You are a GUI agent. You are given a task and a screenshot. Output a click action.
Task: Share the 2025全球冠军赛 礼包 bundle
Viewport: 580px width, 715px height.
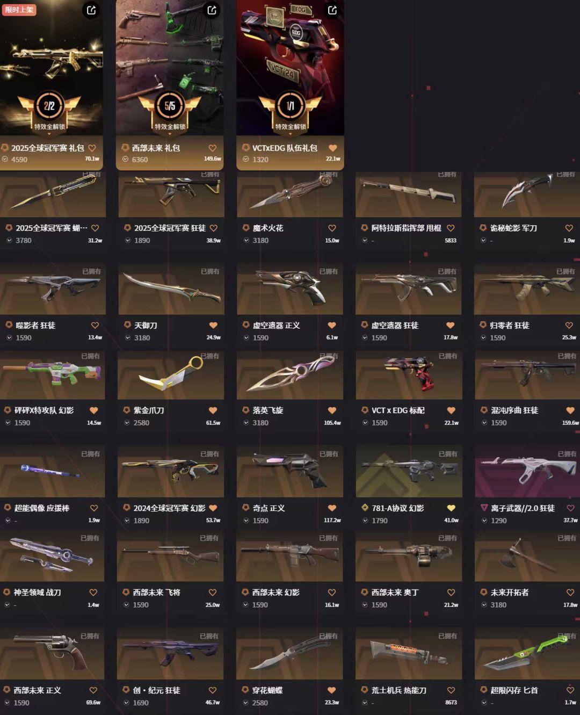point(91,10)
